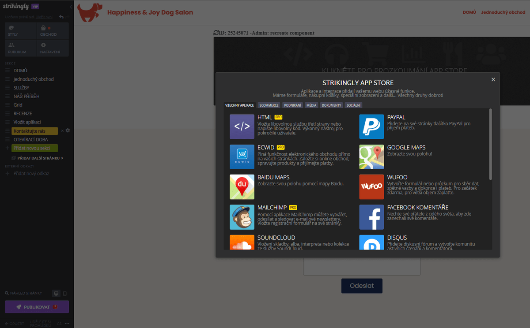
Task: Click Přidat nový odkaz
Action: 31,174
